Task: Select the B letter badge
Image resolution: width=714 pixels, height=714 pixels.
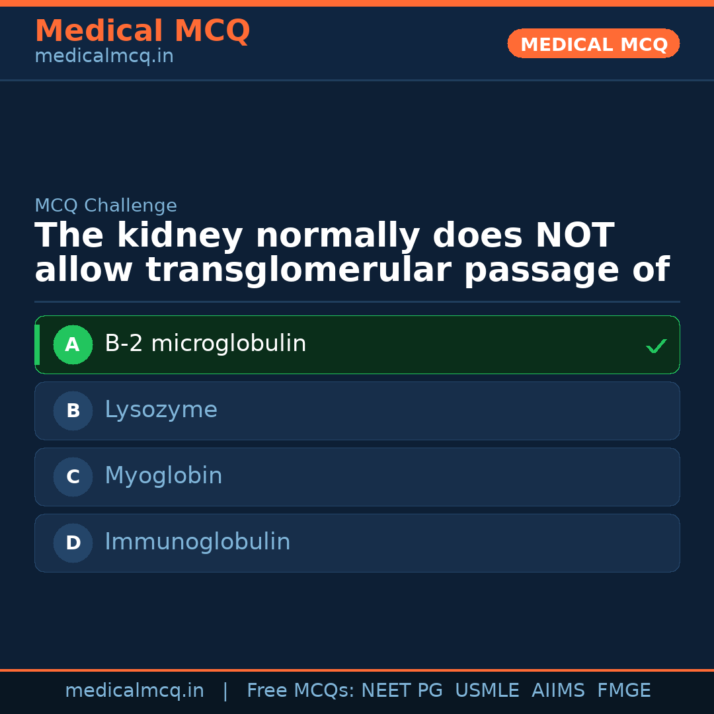Action: point(73,411)
